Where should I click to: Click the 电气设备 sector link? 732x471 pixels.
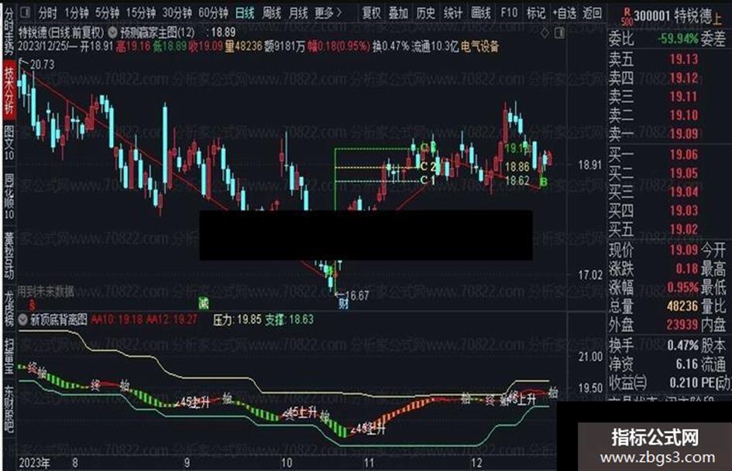click(x=480, y=46)
